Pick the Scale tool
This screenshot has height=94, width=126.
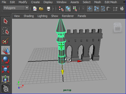tap(6, 69)
